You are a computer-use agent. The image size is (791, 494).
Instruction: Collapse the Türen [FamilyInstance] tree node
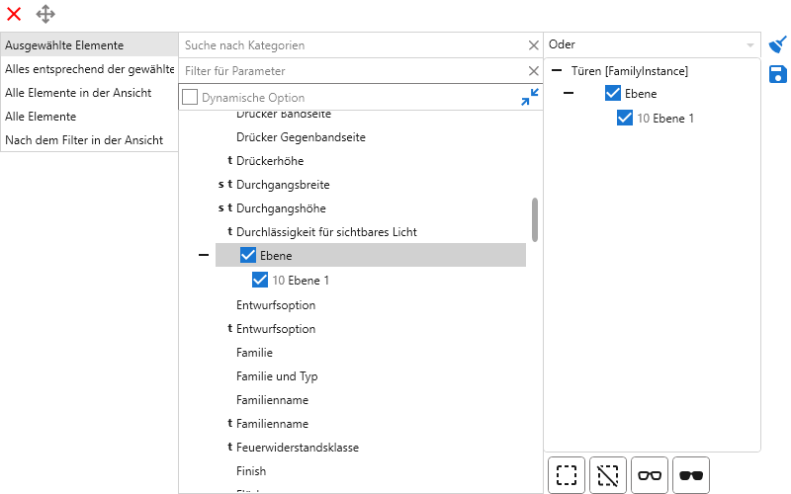click(557, 71)
